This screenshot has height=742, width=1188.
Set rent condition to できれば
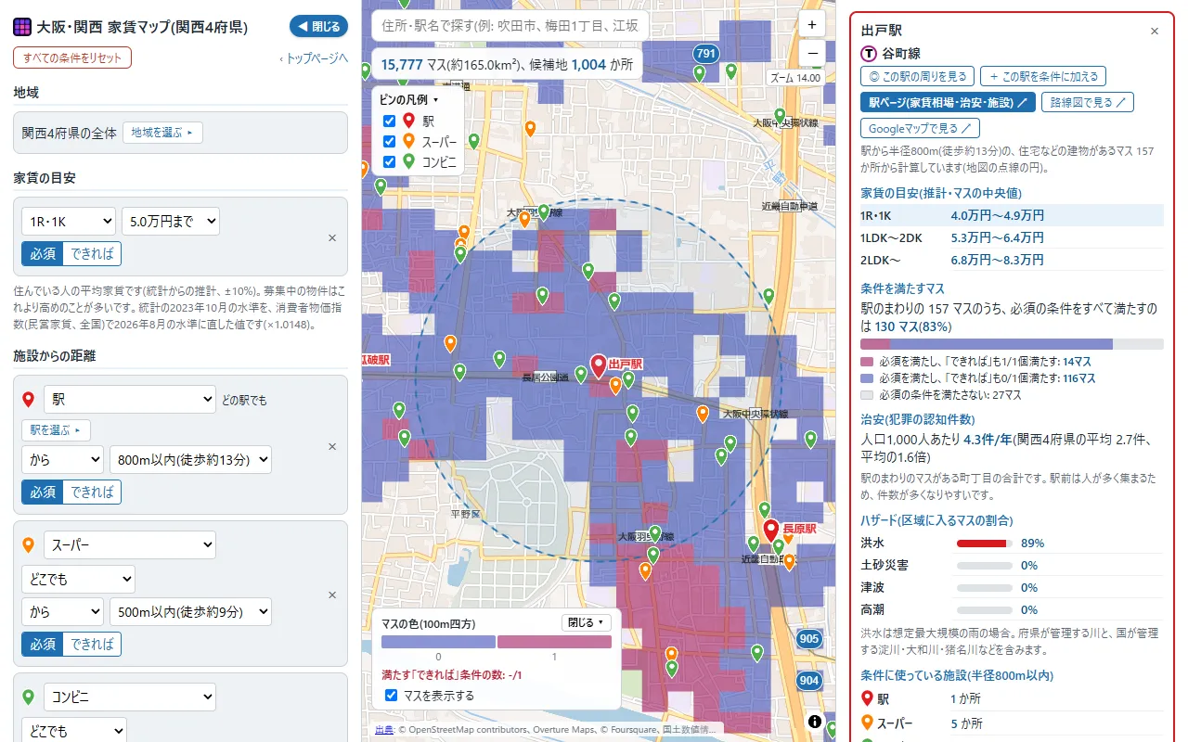tap(92, 253)
